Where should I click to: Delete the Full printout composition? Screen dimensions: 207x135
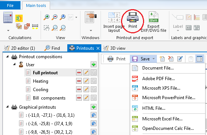tap(79, 72)
